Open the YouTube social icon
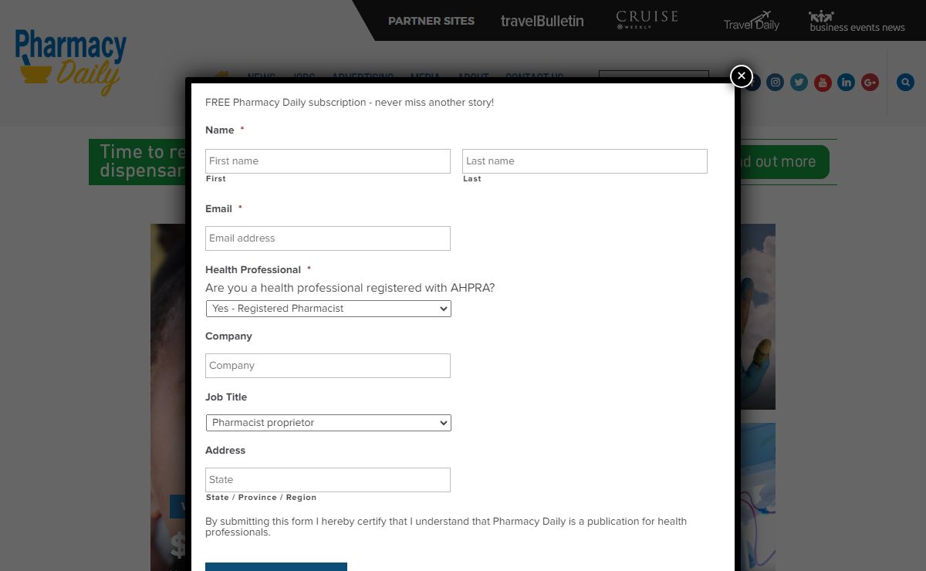 (x=823, y=83)
